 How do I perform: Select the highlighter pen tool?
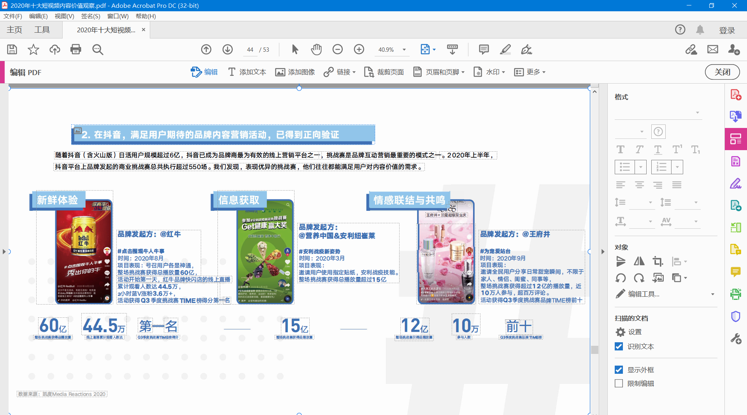tap(505, 49)
